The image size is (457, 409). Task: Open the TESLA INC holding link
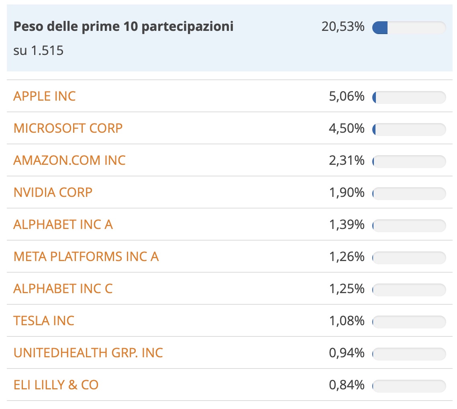(43, 321)
